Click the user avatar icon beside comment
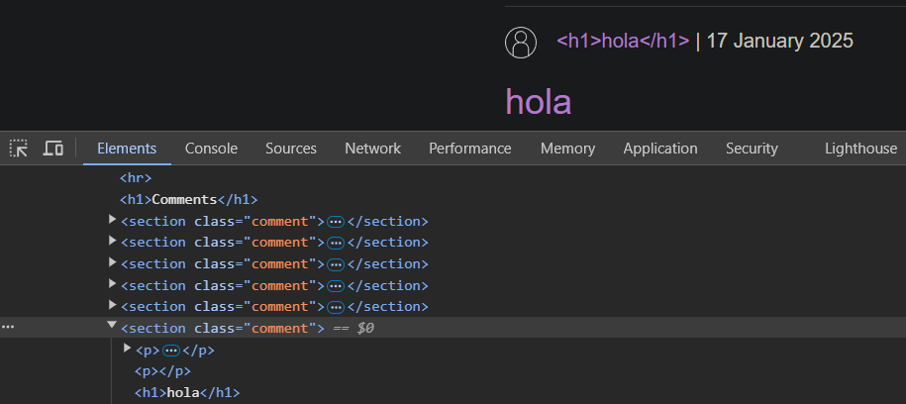Image resolution: width=906 pixels, height=404 pixels. (521, 43)
